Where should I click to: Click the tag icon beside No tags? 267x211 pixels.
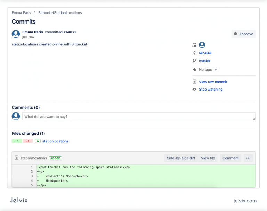(194, 70)
